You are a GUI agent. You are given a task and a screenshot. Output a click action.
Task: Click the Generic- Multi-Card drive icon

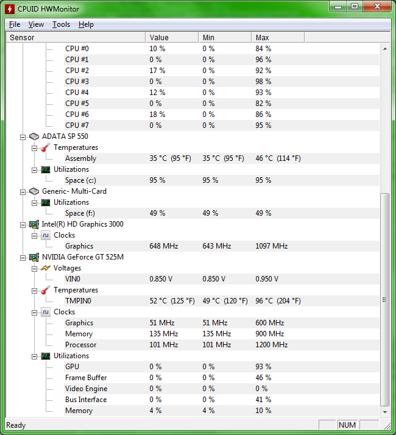pyautogui.click(x=34, y=191)
